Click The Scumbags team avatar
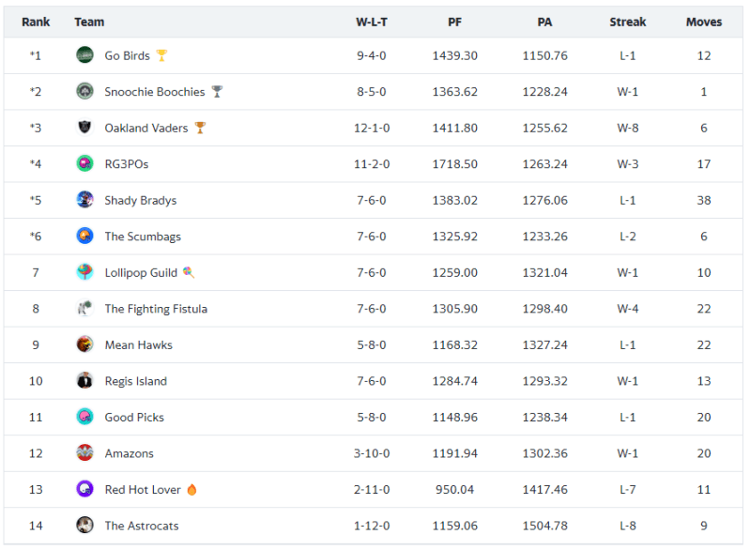750x550 pixels. pyautogui.click(x=85, y=237)
